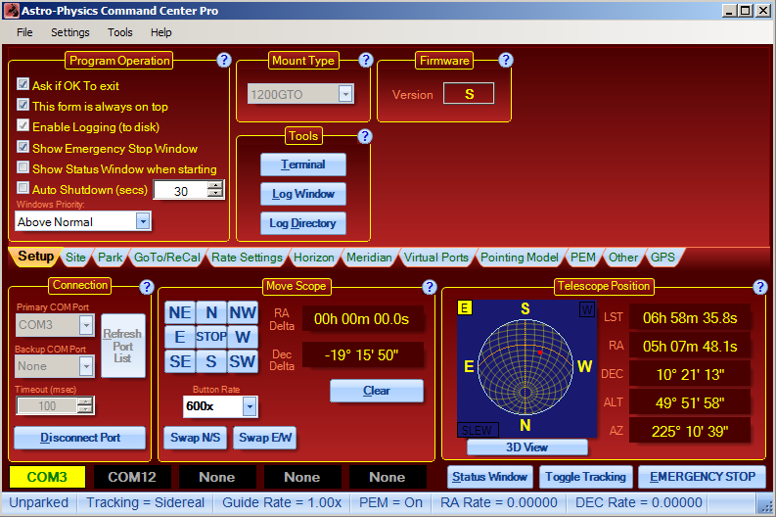Open help for Firmware section

(505, 60)
